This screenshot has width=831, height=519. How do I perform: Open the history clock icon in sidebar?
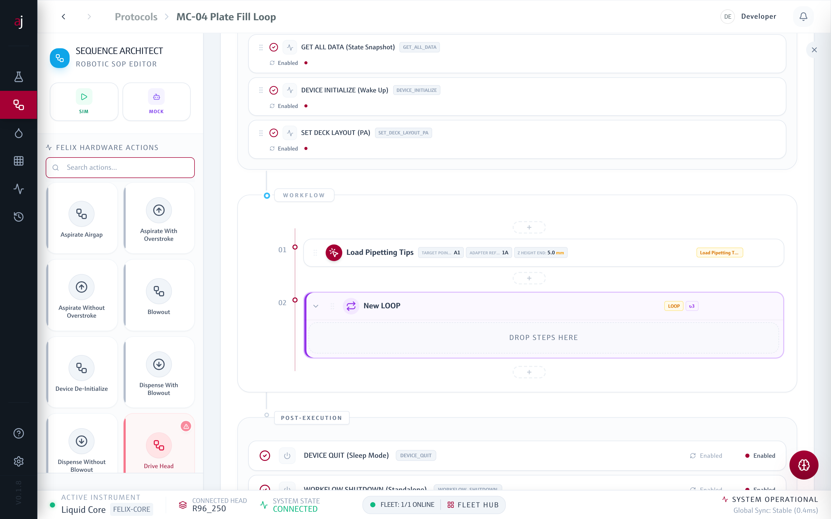point(18,217)
